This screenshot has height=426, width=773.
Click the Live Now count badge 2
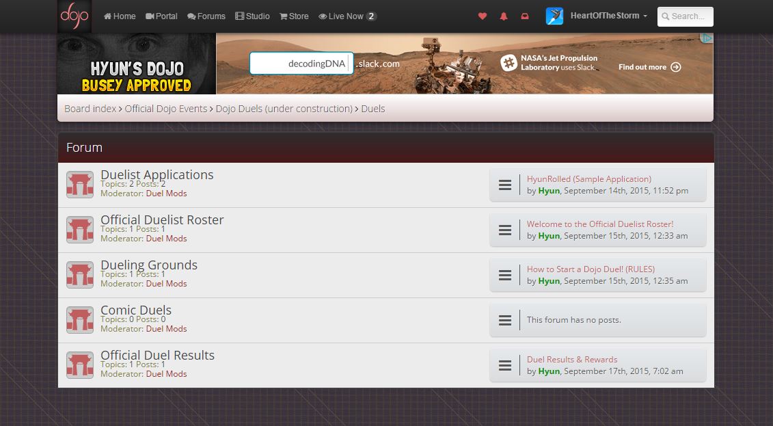click(371, 16)
